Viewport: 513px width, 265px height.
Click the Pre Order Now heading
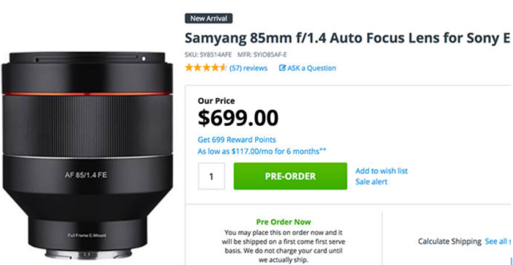pos(284,222)
